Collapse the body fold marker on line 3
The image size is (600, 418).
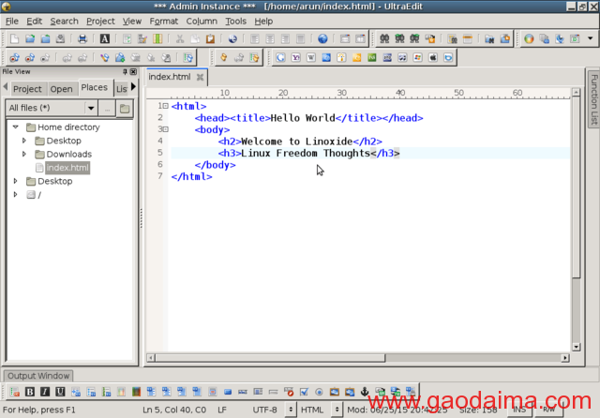[166, 129]
